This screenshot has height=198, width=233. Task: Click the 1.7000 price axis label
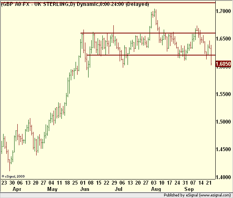click(223, 11)
